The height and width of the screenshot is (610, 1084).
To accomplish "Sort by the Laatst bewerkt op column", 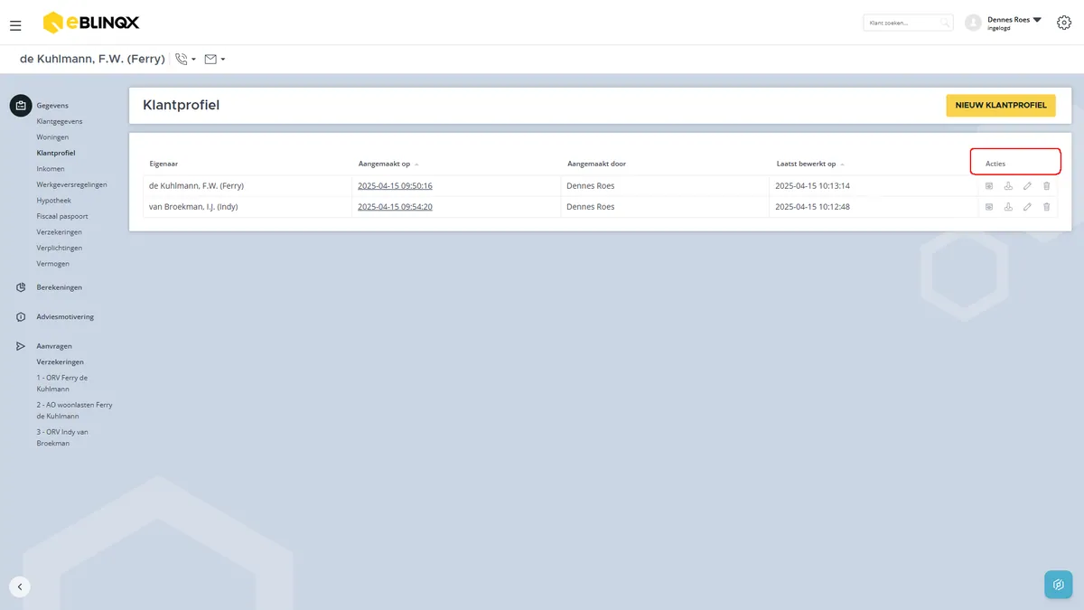I will (x=810, y=164).
